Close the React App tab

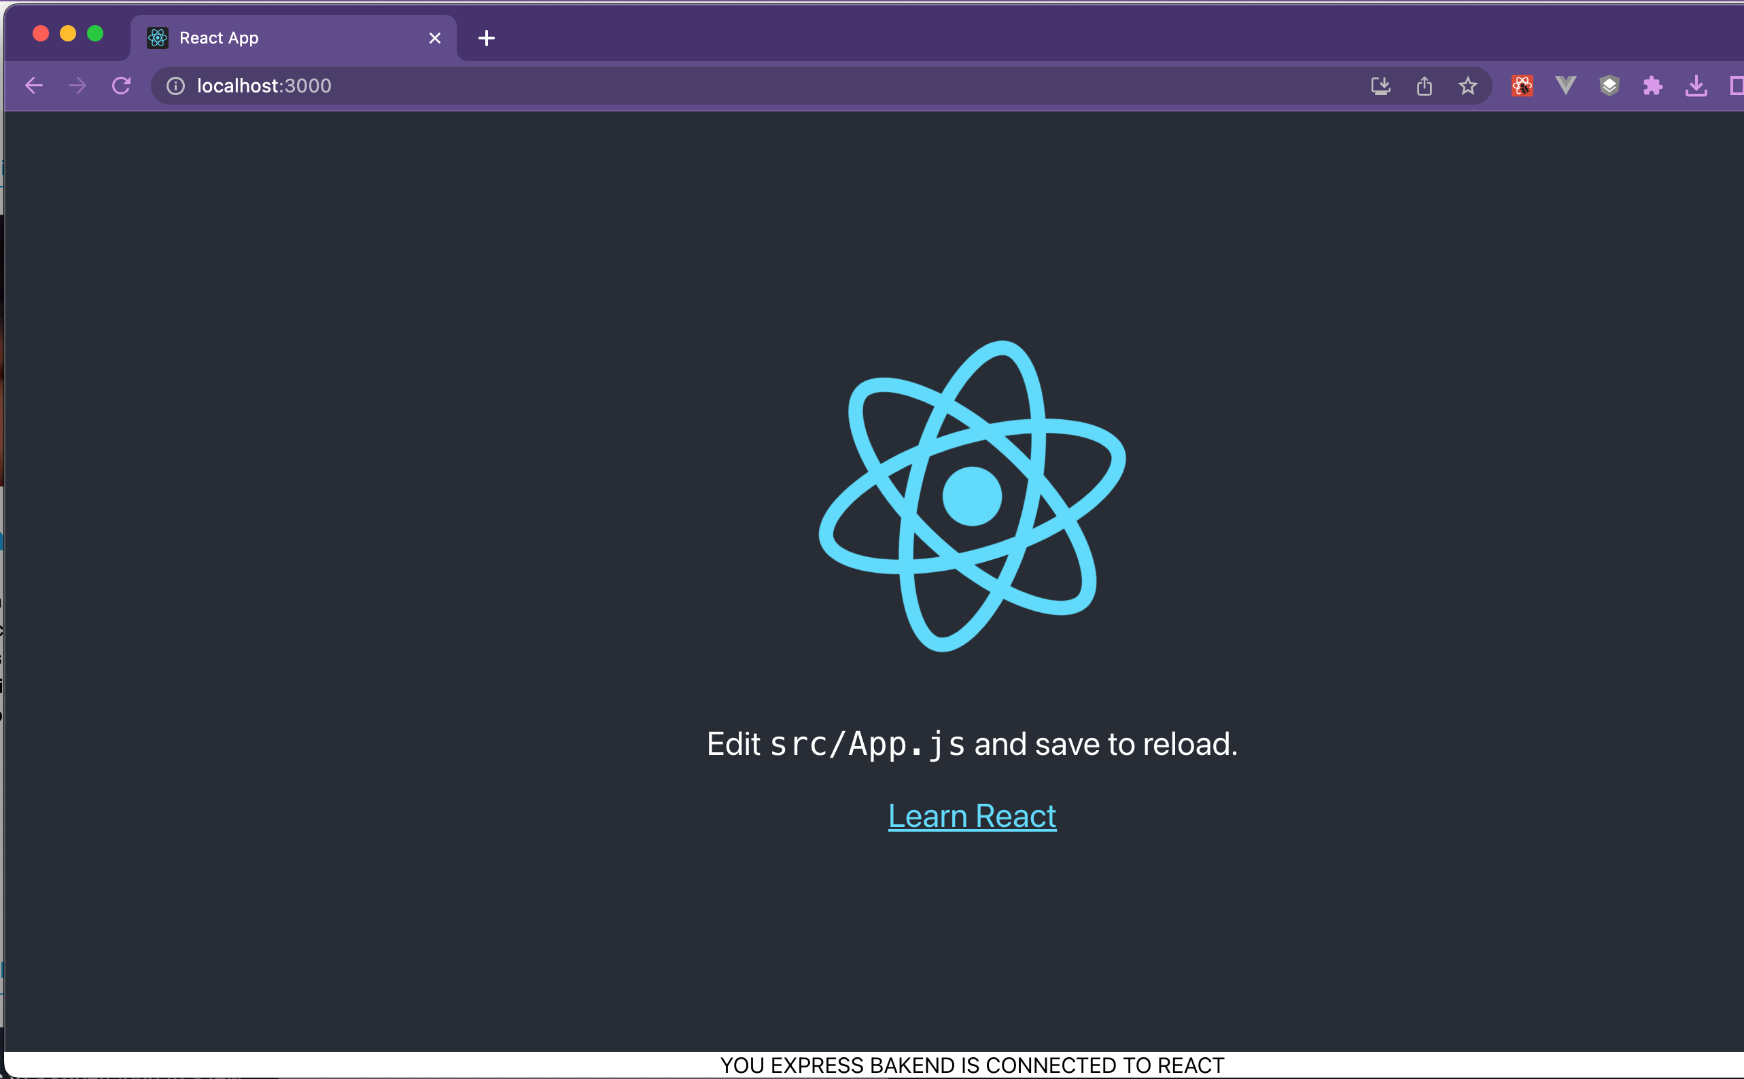(x=434, y=38)
